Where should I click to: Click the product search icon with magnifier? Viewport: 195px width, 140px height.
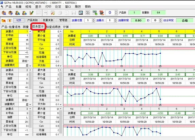(x=4, y=13)
